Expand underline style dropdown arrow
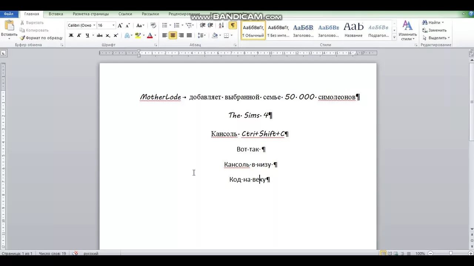474x266 pixels. [x=93, y=35]
